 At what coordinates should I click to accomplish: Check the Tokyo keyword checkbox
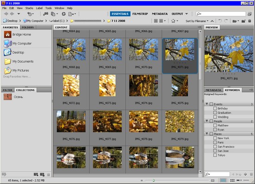(215, 155)
